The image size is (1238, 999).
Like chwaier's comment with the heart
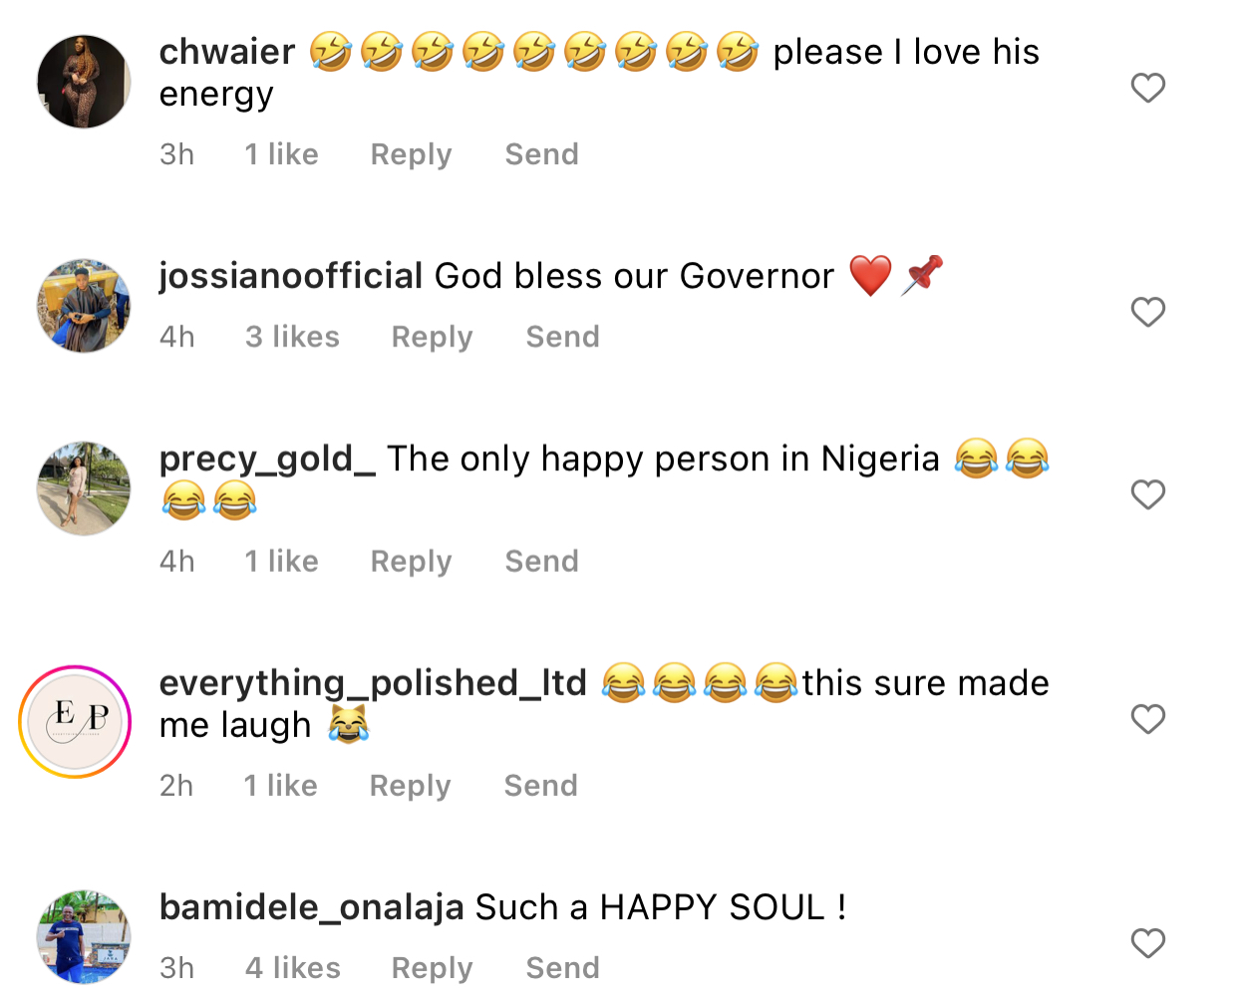(1147, 88)
